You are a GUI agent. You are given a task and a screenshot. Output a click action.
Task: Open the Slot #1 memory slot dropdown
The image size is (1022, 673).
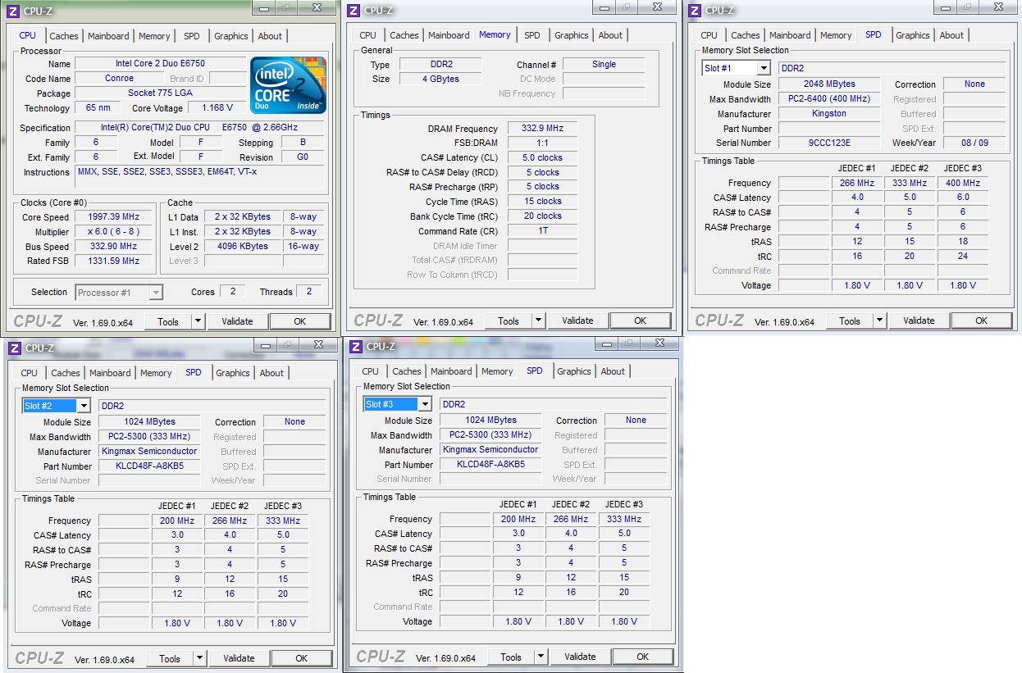[x=764, y=69]
